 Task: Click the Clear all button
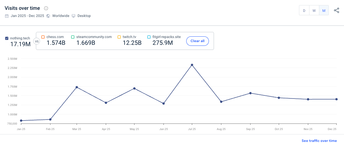coord(197,41)
